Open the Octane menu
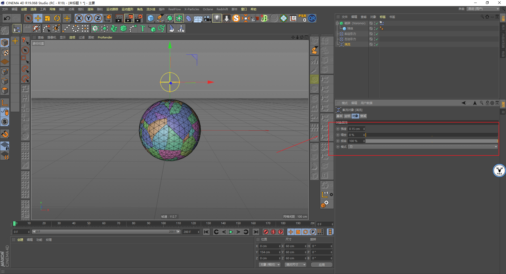The width and height of the screenshot is (506, 274). 208,9
